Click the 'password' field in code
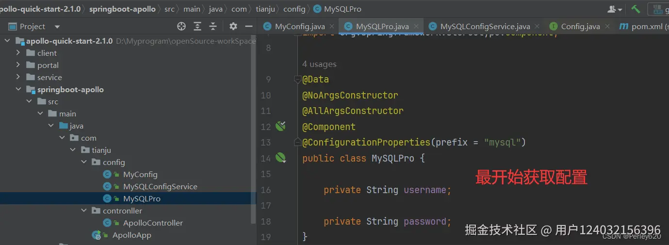Screen dimensions: 669x245 [x=424, y=221]
